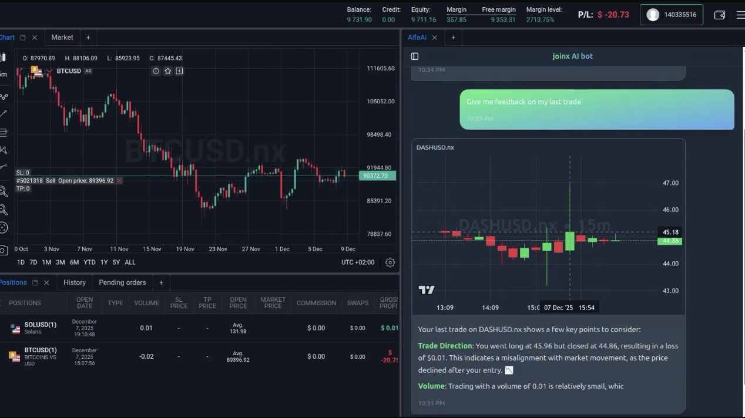Open the profile icon for account 140335516
This screenshot has width=745, height=418.
(652, 14)
